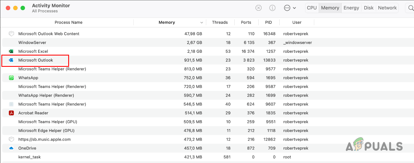The width and height of the screenshot is (414, 163).
Task: Switch to the Network tab
Action: click(x=387, y=8)
